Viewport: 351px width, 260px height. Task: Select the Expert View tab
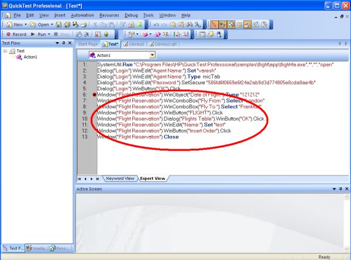(153, 179)
